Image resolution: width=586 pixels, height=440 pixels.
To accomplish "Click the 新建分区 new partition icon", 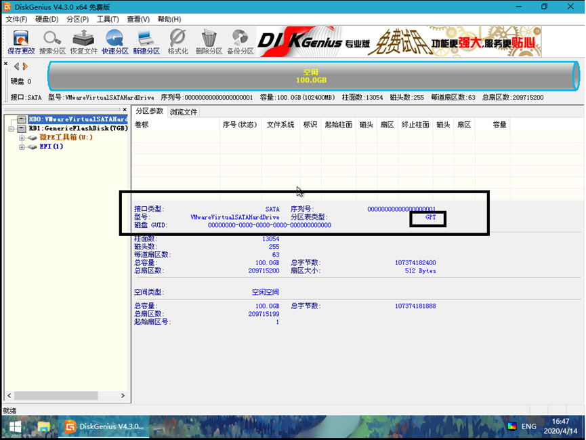I will click(x=146, y=42).
